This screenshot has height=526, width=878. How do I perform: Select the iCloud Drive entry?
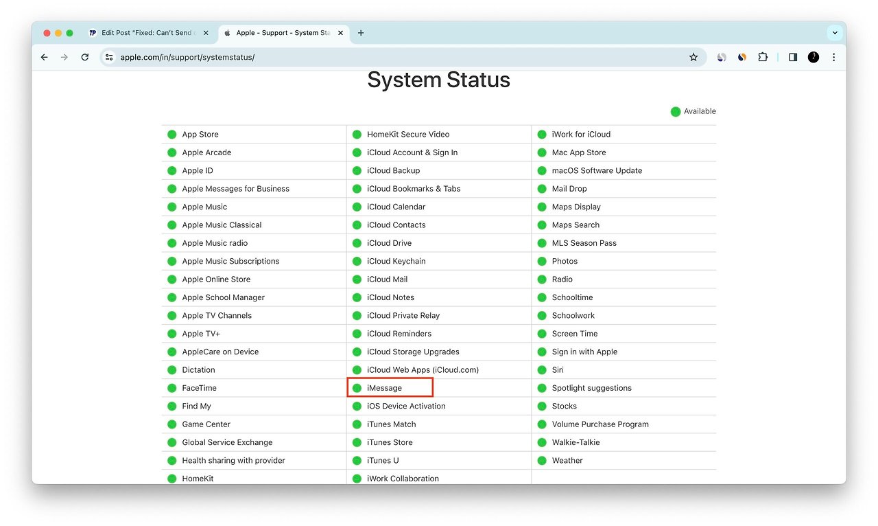click(439, 243)
